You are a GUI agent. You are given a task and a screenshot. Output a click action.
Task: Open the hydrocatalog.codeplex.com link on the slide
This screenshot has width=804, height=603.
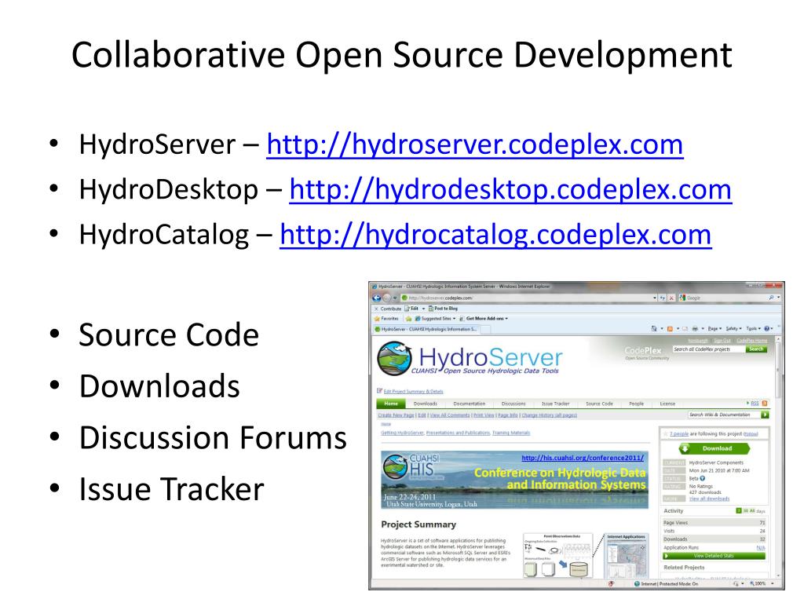496,235
